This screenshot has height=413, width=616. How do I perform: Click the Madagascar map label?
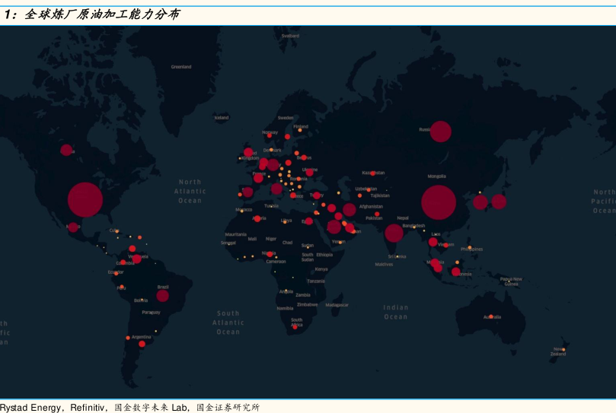point(337,305)
